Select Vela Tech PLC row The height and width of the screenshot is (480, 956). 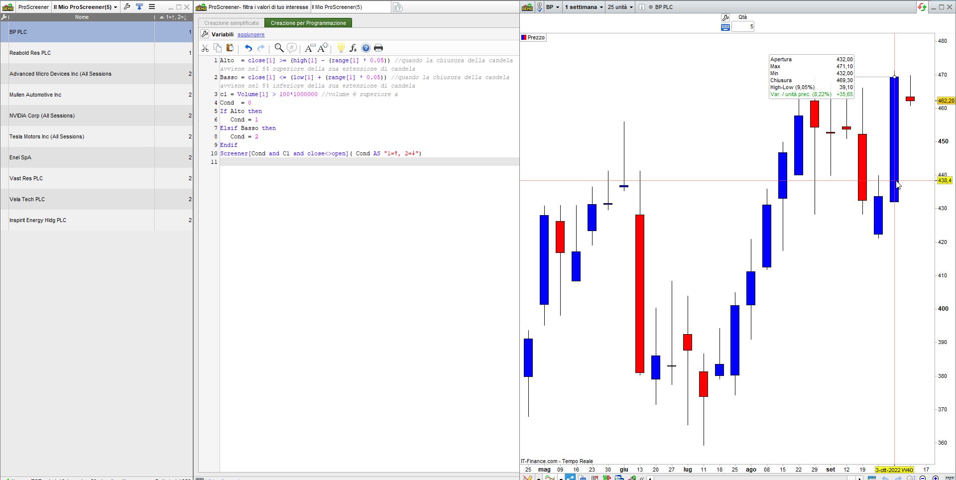pyautogui.click(x=97, y=199)
